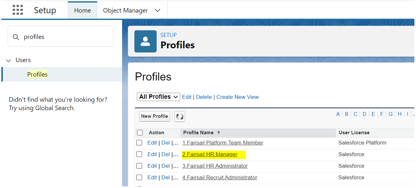Tick the select-all checkbox in table header
416x188 pixels.
tap(140, 133)
